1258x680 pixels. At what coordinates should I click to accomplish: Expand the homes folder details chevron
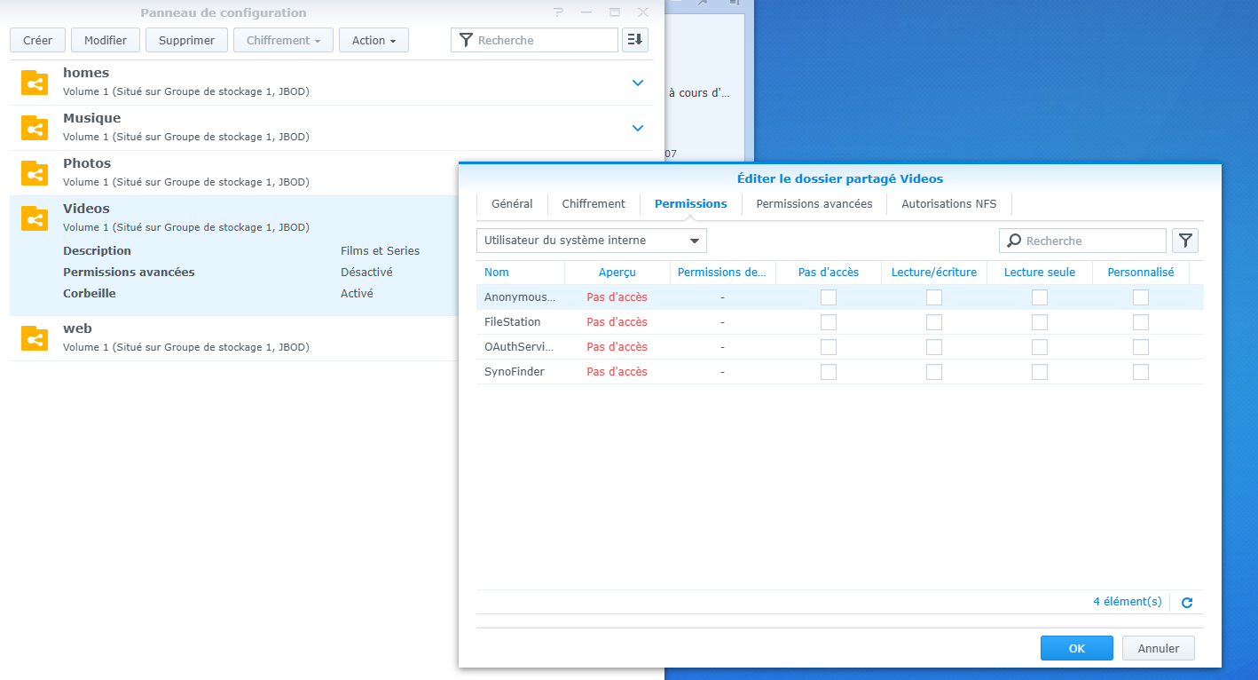coord(637,83)
